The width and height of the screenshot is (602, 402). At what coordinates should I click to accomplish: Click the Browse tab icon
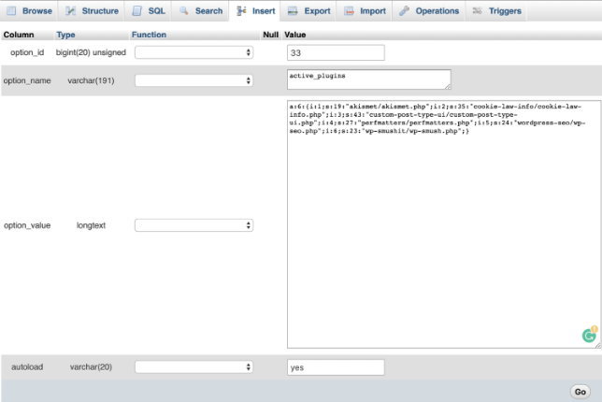(x=12, y=11)
